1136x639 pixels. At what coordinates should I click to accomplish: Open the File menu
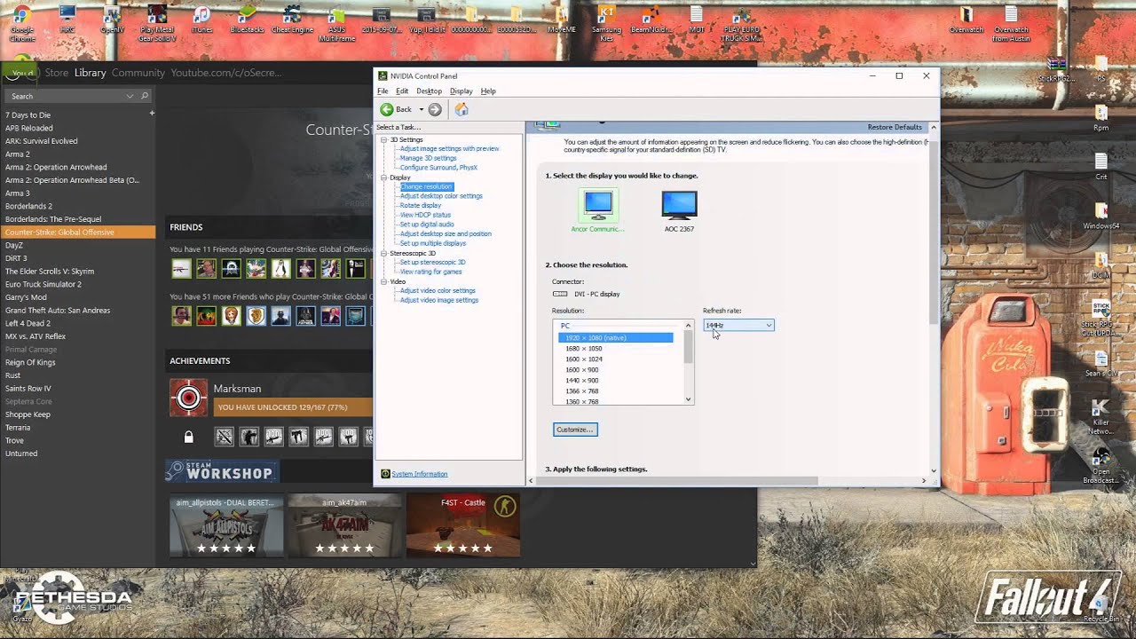point(383,91)
